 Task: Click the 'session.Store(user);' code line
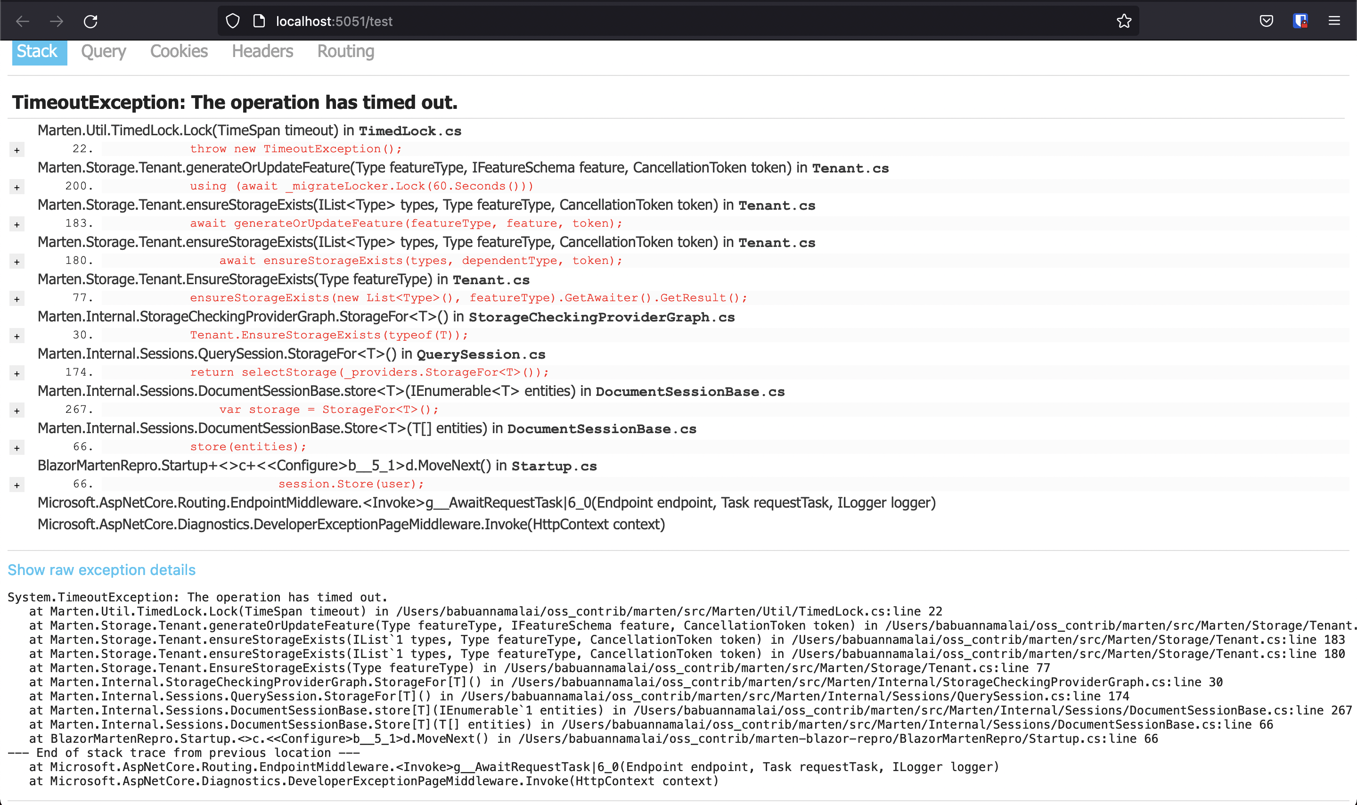tap(351, 485)
